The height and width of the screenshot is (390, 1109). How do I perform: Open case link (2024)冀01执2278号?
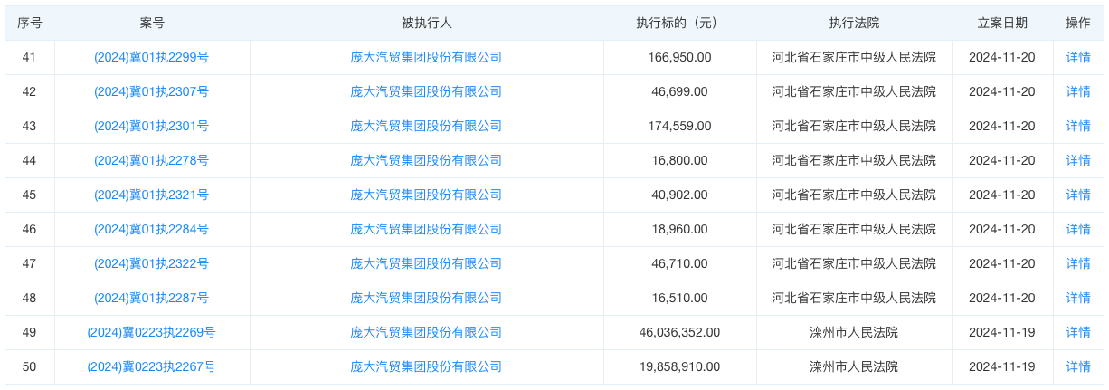pyautogui.click(x=151, y=160)
